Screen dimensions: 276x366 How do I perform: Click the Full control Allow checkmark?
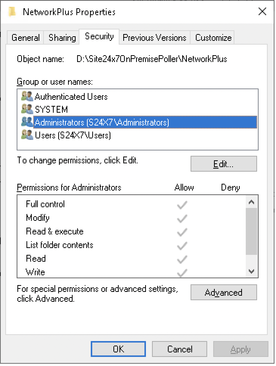click(x=182, y=205)
